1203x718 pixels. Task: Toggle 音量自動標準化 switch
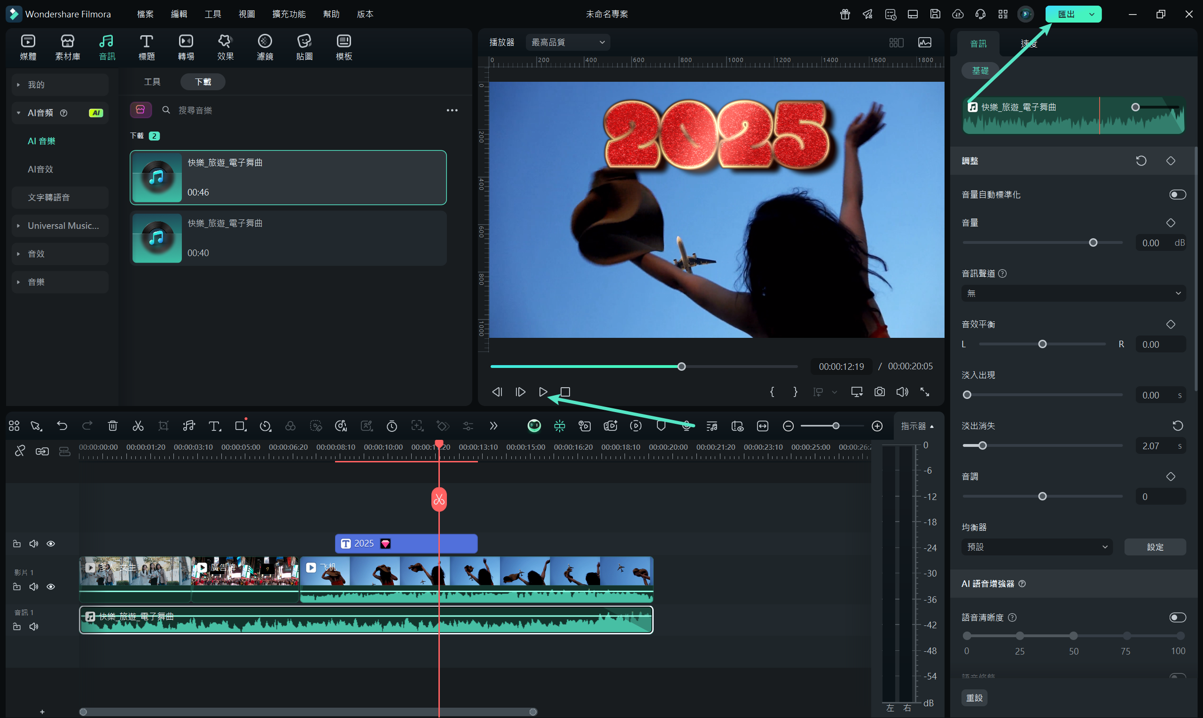[x=1177, y=195]
